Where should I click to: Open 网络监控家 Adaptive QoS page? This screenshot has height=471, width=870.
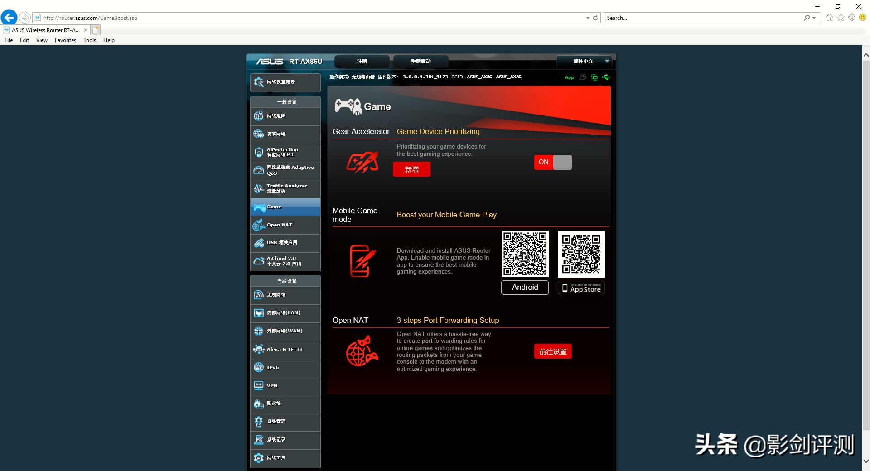pos(285,170)
